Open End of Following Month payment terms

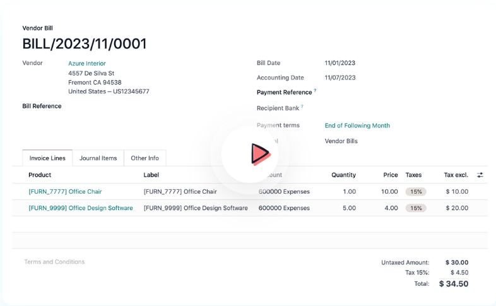(x=357, y=126)
